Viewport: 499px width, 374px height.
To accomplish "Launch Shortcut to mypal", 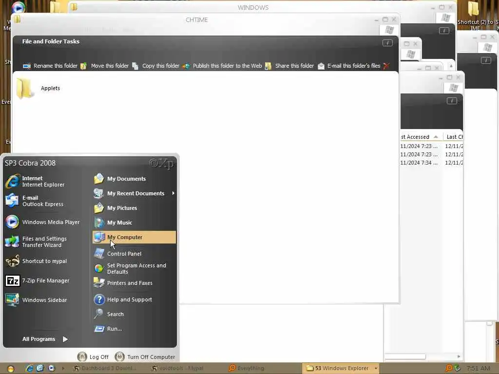I will [x=43, y=261].
